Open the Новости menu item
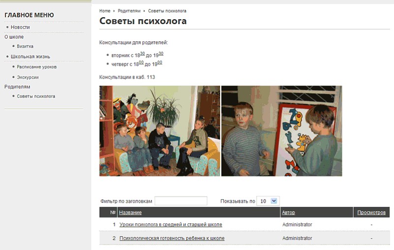This screenshot has height=250, width=394. (x=20, y=27)
